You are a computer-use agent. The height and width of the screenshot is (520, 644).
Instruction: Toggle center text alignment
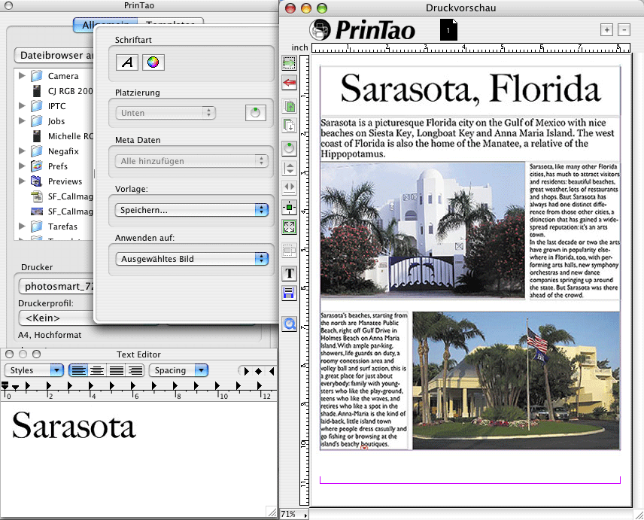click(97, 370)
